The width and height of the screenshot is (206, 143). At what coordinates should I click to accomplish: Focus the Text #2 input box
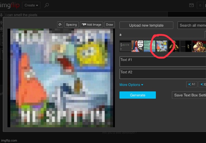click(x=162, y=74)
